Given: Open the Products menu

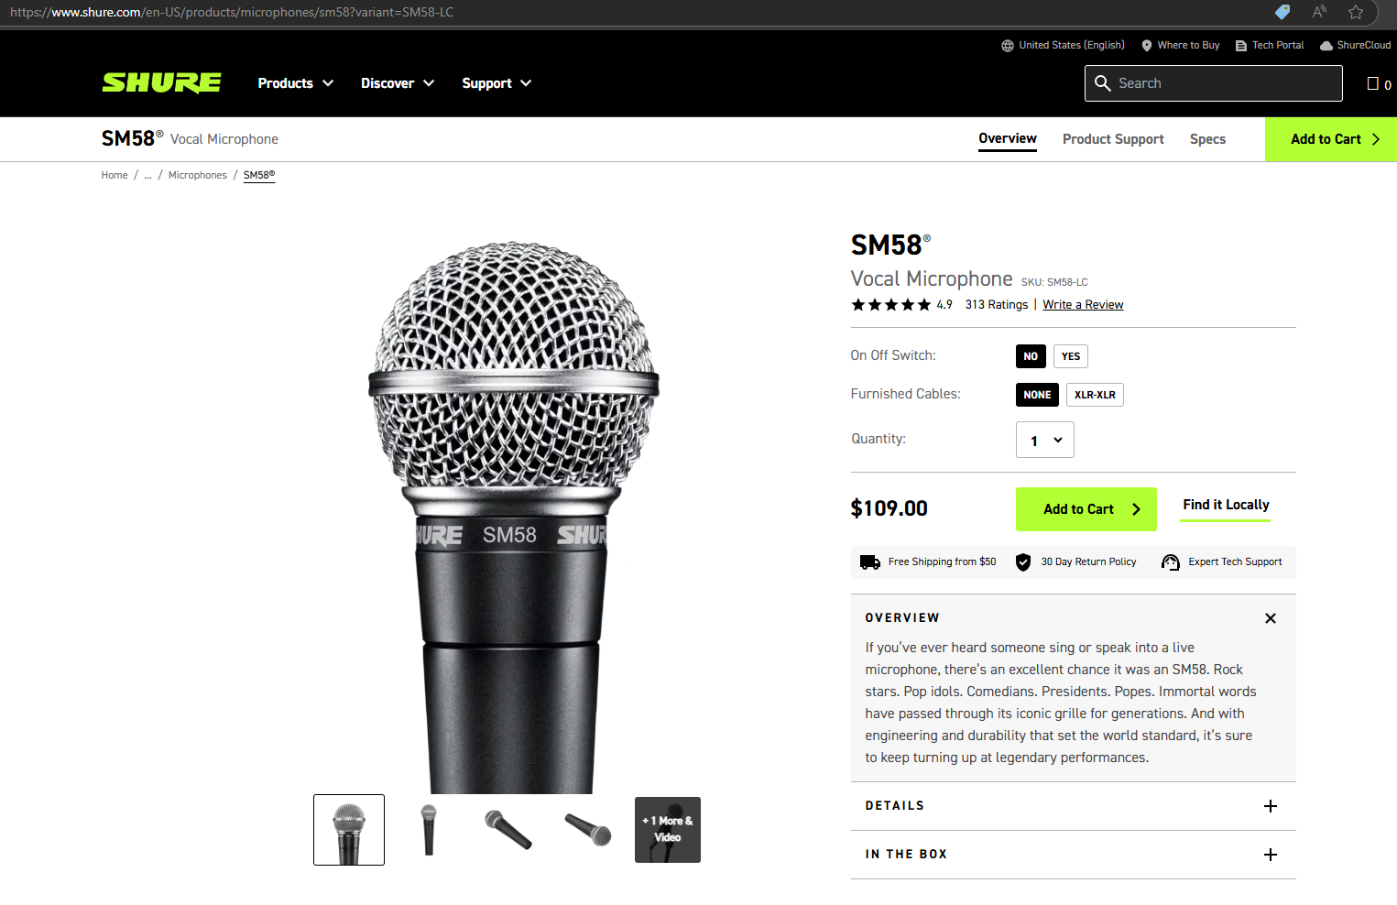Looking at the screenshot, I should [295, 83].
